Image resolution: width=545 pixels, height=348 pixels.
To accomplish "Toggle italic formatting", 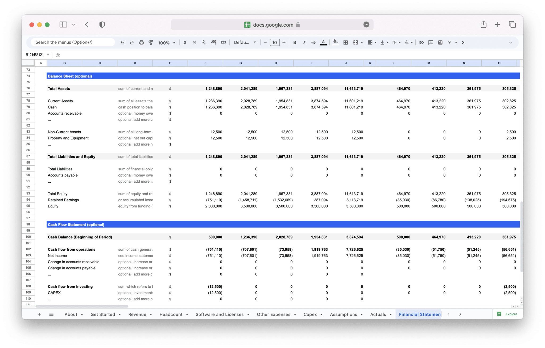I will 304,43.
